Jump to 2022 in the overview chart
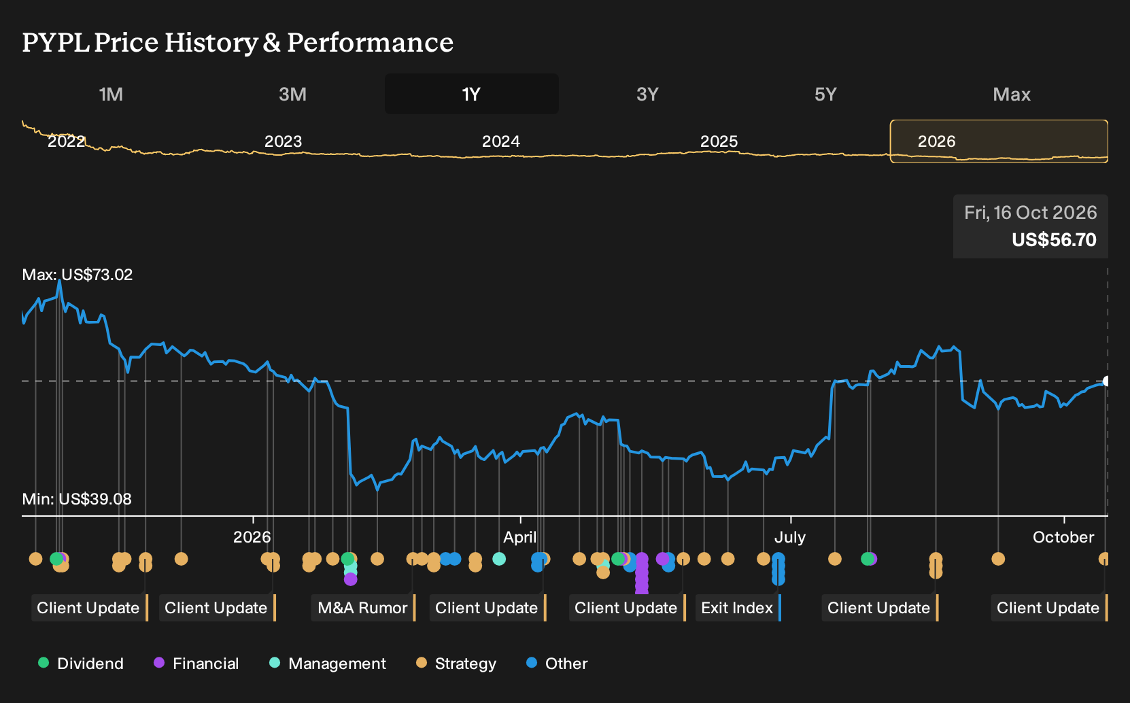1130x703 pixels. [66, 141]
